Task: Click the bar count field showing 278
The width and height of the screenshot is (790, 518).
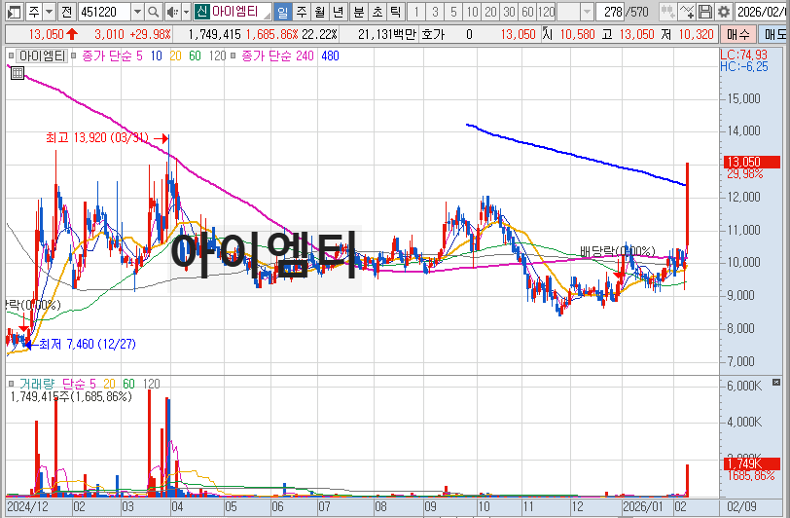Action: coord(610,11)
